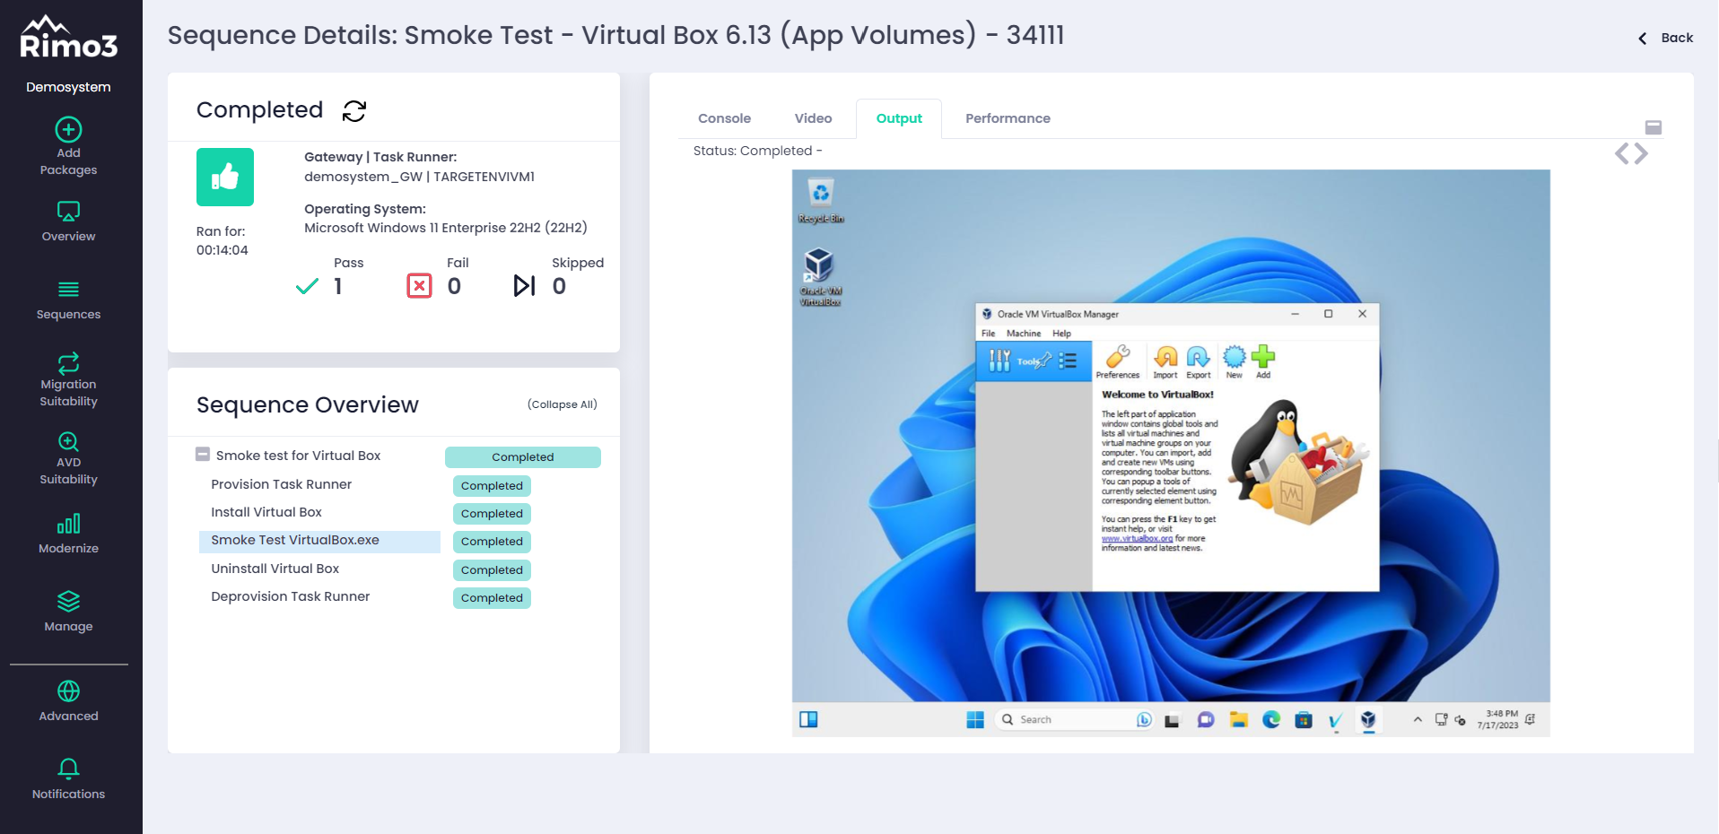
Task: Click Oracle VM VirtualBox desktop shortcut in screenshot
Action: pyautogui.click(x=820, y=277)
